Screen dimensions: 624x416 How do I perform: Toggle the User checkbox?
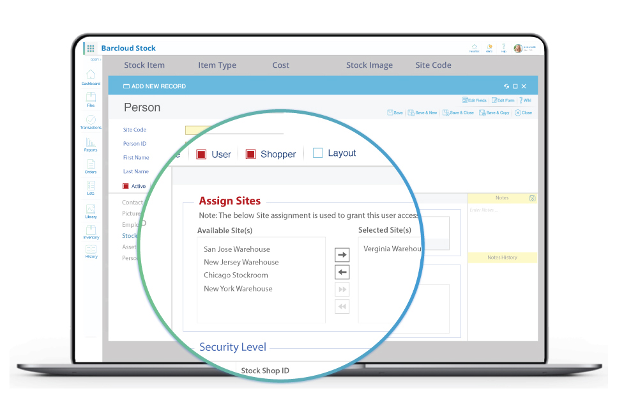click(201, 155)
